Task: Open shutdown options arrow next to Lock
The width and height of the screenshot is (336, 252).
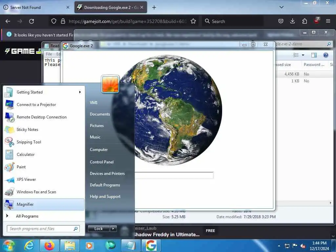Action: click(x=113, y=229)
